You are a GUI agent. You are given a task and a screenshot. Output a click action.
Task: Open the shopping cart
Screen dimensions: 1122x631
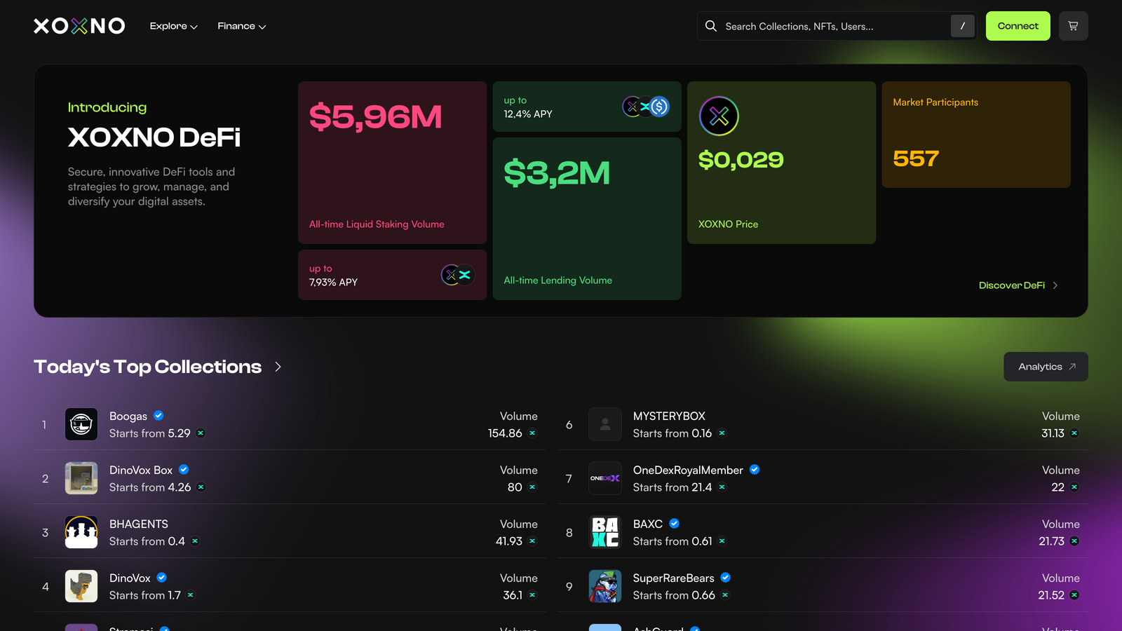point(1073,26)
